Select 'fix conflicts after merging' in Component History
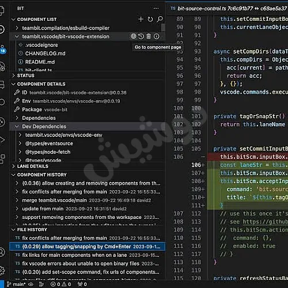288x288 pixels. pyautogui.click(x=87, y=192)
